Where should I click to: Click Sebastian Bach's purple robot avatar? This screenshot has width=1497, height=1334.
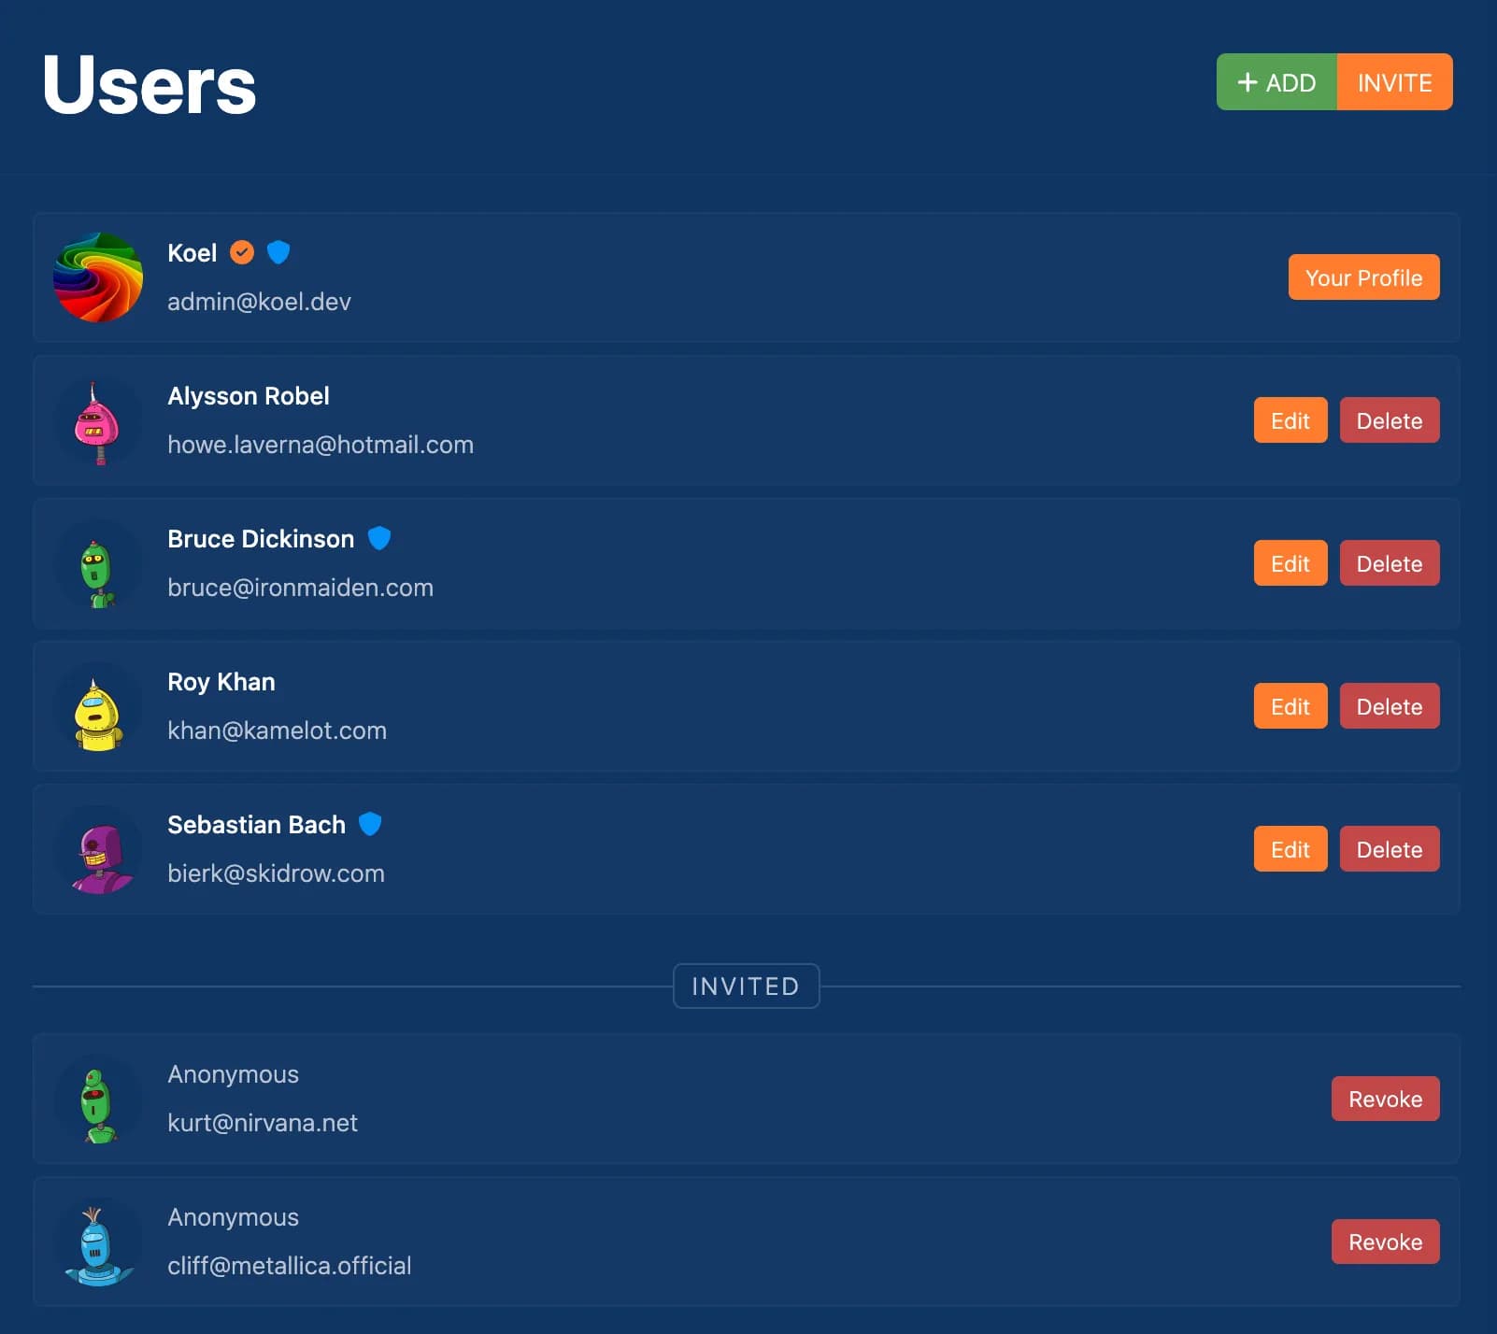pos(98,850)
